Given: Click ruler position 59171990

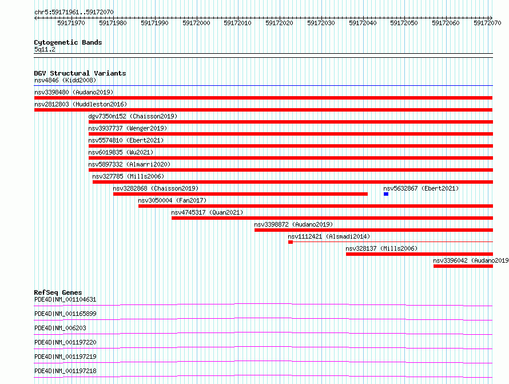Looking at the screenshot, I should 154,23.
